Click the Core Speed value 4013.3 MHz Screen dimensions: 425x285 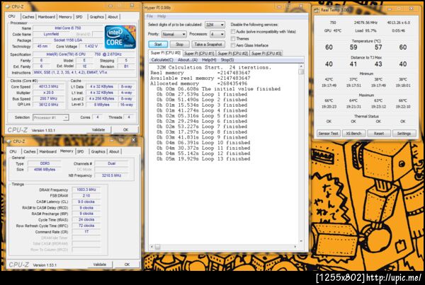tap(48, 86)
